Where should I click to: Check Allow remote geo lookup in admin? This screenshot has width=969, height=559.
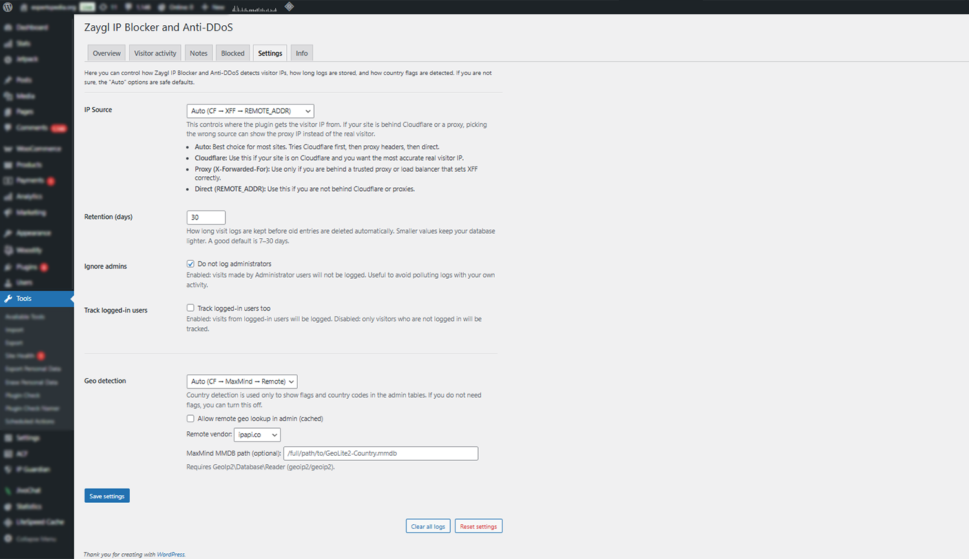(190, 418)
